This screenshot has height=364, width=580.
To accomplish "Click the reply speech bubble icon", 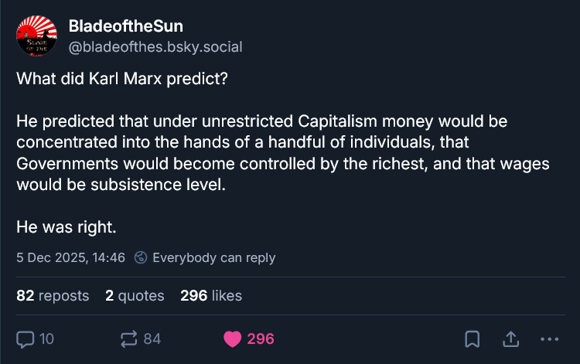I will click(x=26, y=338).
